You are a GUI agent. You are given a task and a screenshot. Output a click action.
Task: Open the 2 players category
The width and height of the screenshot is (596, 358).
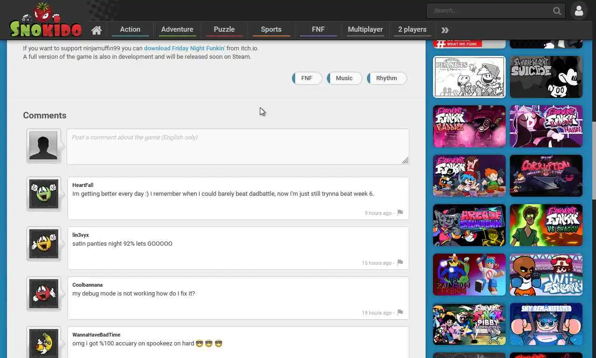[x=412, y=29]
